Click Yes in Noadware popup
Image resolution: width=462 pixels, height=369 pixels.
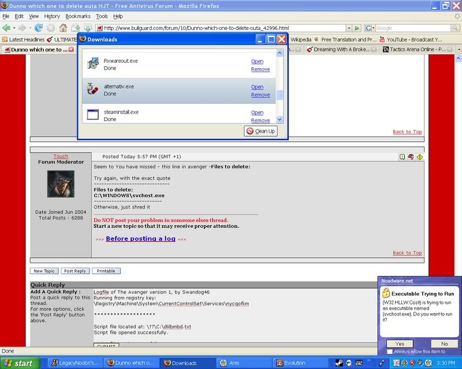coord(400,344)
